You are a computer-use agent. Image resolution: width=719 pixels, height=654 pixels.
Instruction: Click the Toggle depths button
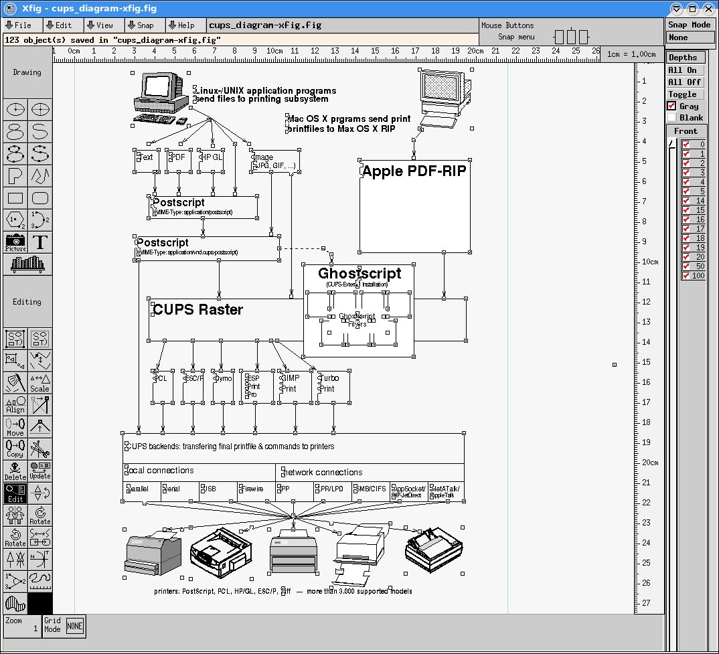(685, 94)
